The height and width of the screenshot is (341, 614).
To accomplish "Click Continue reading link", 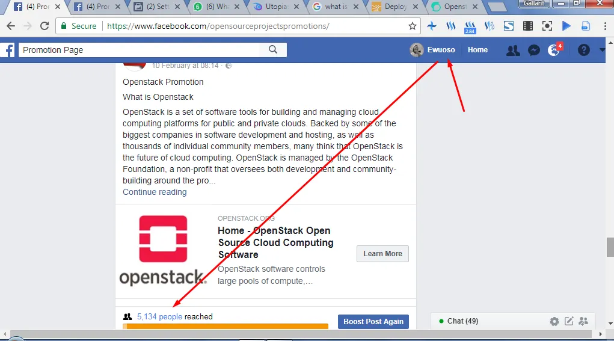I will coord(155,192).
